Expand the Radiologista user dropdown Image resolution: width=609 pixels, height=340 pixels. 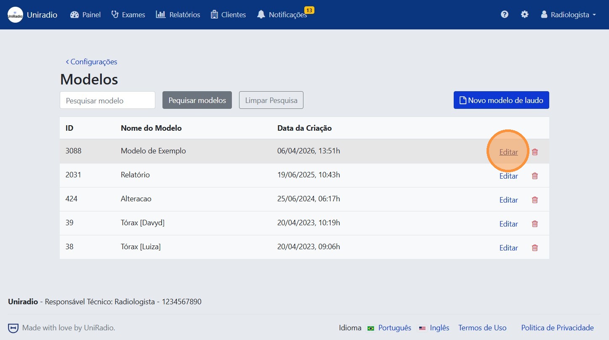tap(568, 15)
